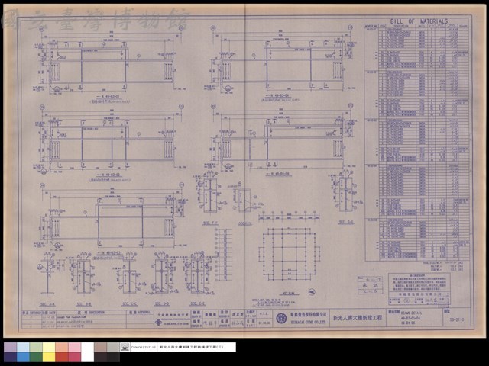Pick the bright yellow calibration swatch
Image resolution: width=489 pixels, height=366 pixels.
point(49,357)
